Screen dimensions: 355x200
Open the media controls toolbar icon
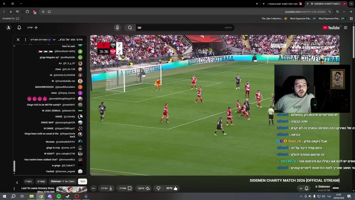tap(17, 12)
